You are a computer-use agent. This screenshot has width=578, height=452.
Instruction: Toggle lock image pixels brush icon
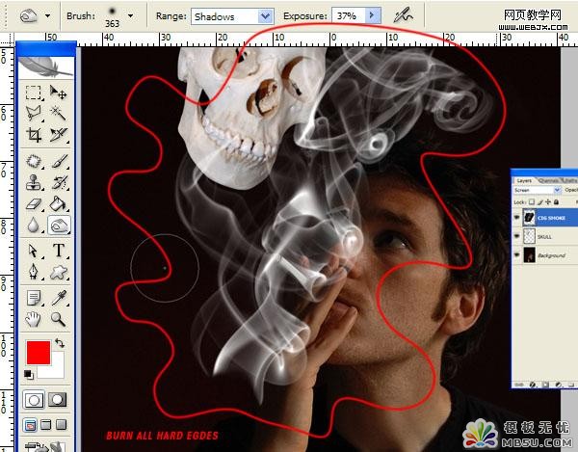[x=540, y=202]
